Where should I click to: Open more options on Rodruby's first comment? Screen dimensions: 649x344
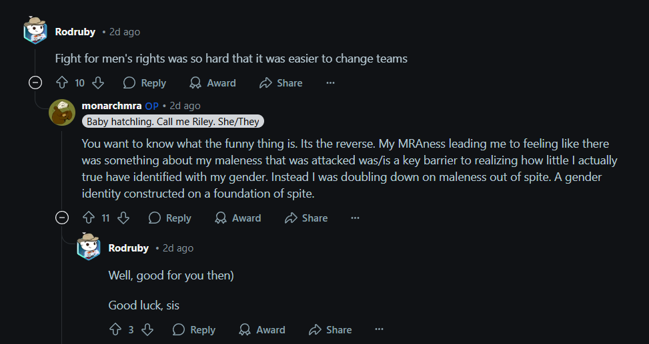tap(330, 83)
